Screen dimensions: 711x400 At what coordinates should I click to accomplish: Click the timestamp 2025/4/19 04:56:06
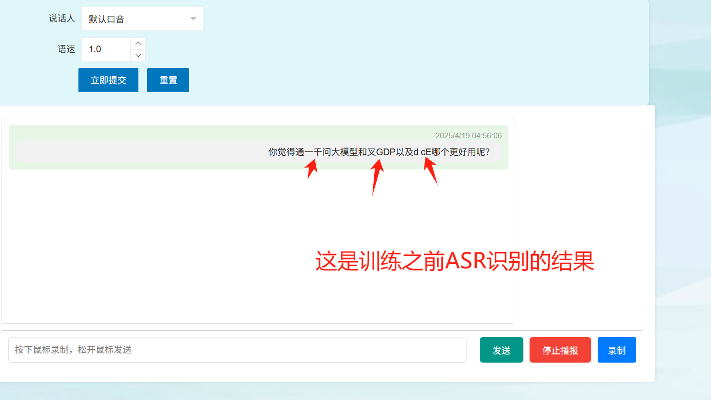(x=469, y=136)
